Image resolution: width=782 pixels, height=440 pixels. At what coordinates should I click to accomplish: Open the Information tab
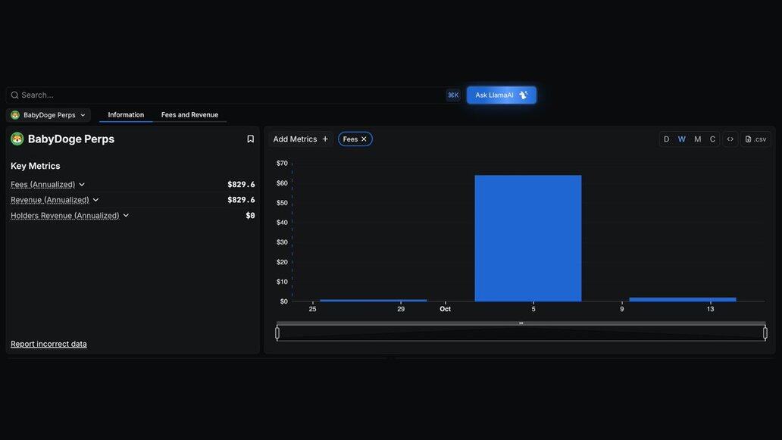click(x=126, y=115)
